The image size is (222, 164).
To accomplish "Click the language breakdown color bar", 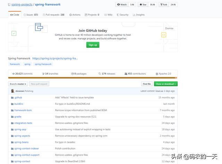I will pyautogui.click(x=93, y=78).
